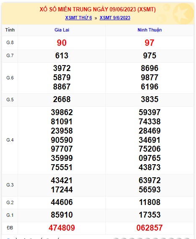Image resolution: width=196 pixels, height=239 pixels.
Task: Select Ninh Thuận G.2 number 11808
Action: tap(149, 202)
